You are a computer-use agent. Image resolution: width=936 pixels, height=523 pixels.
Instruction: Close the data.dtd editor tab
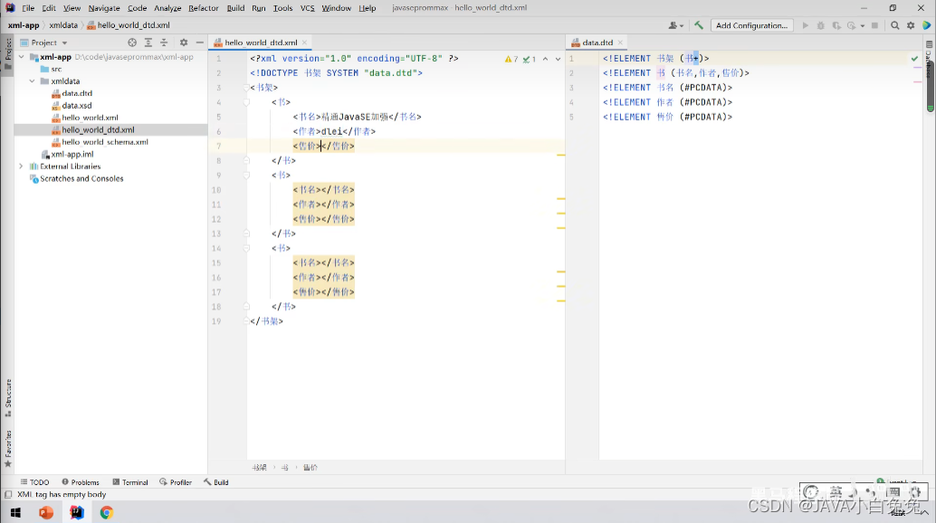pyautogui.click(x=620, y=43)
